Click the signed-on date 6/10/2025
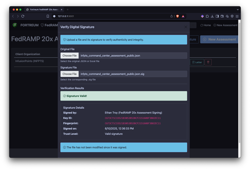This screenshot has width=250, height=170. tap(119, 128)
